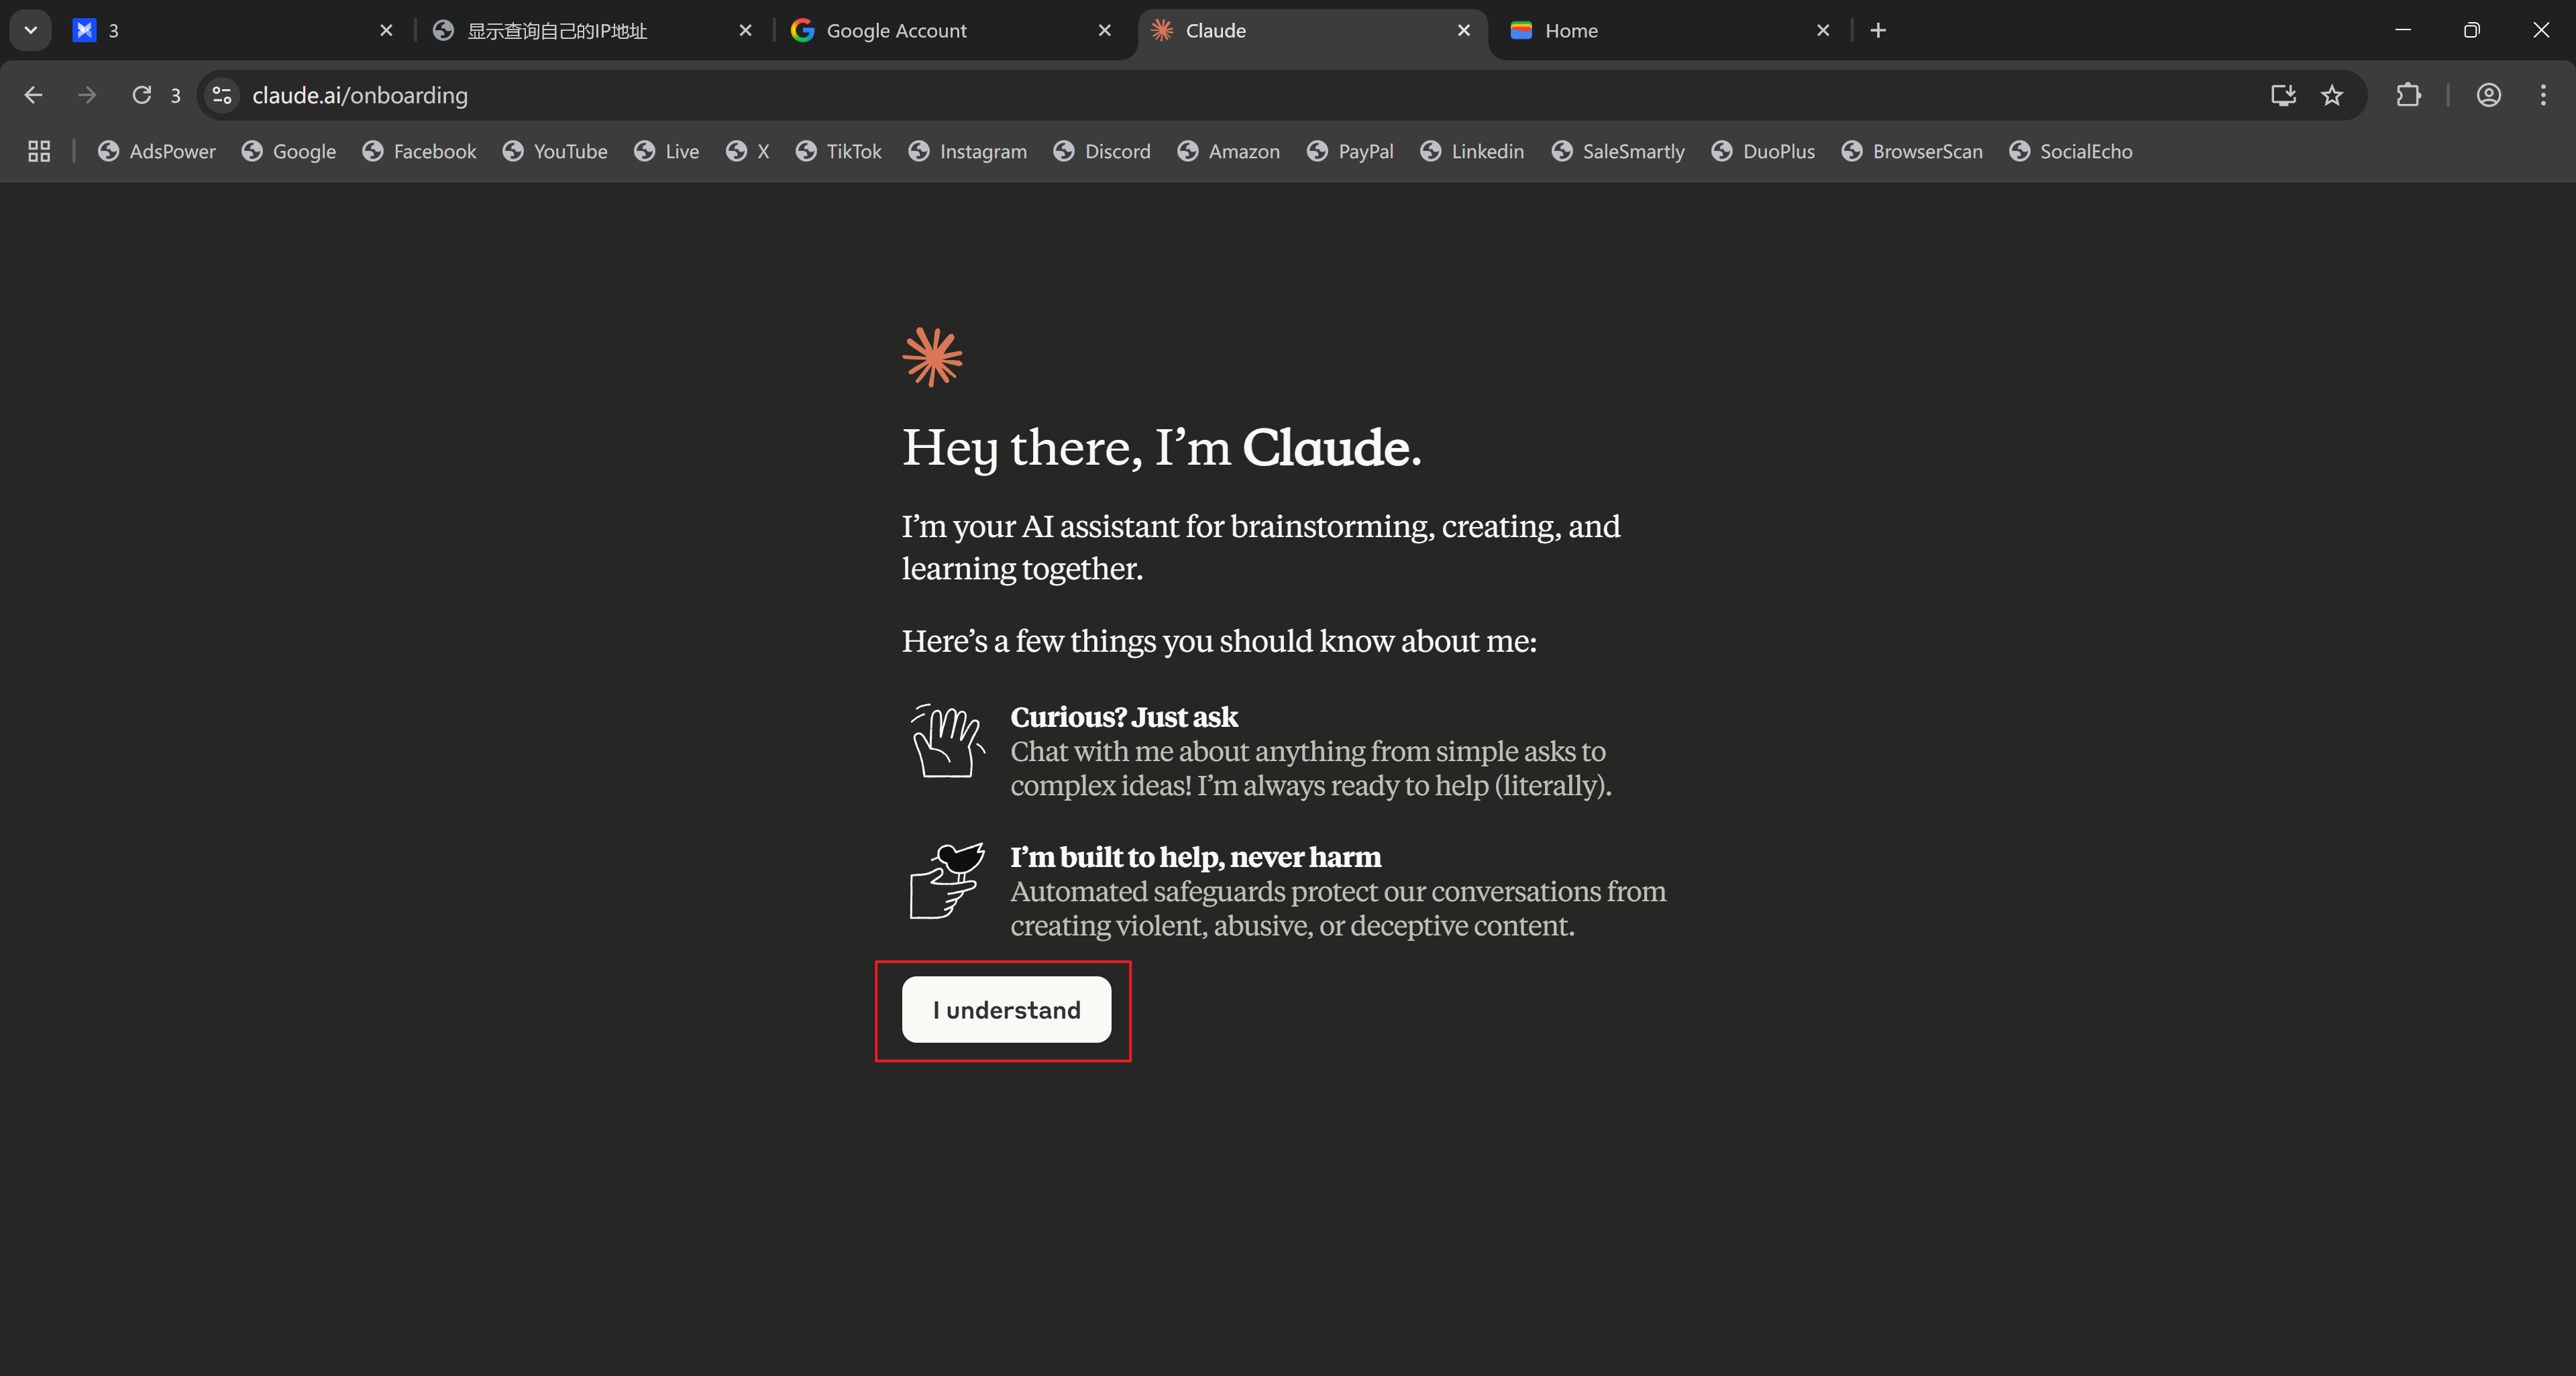Open the PayPal bookmark

click(x=1350, y=151)
